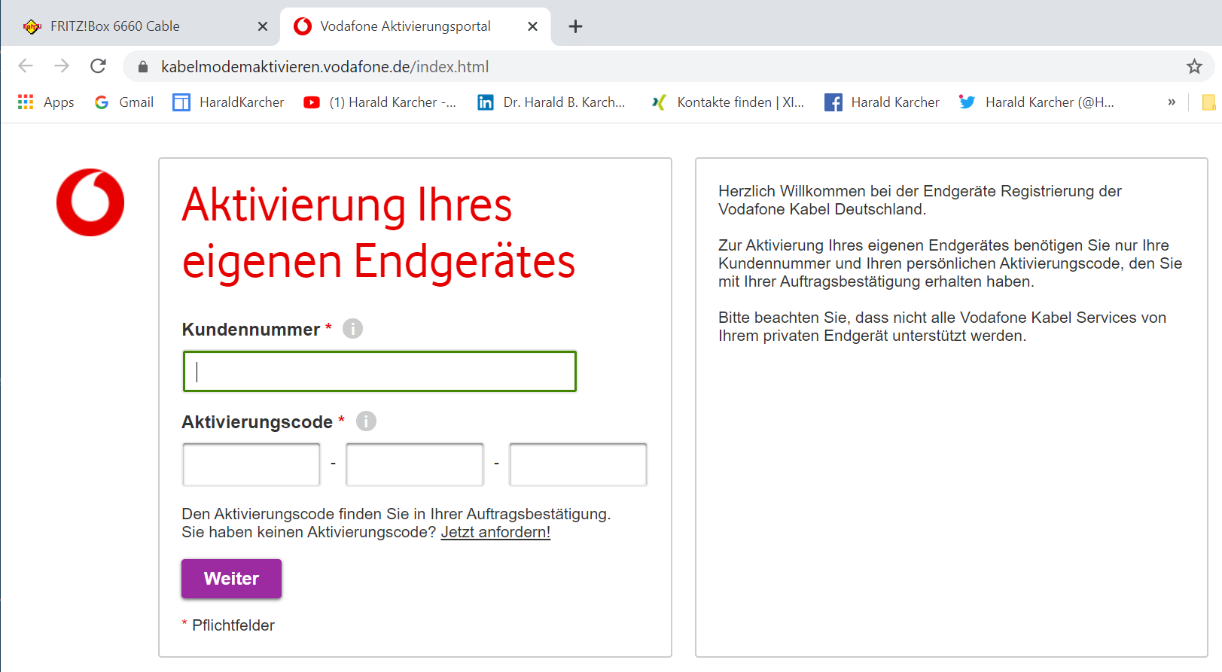
Task: Bookmark this page with the star icon
Action: click(1194, 66)
